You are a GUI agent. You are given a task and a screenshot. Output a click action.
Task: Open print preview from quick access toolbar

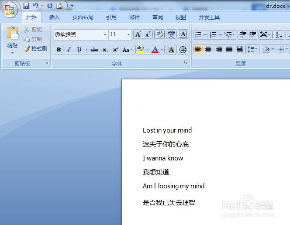point(59,6)
